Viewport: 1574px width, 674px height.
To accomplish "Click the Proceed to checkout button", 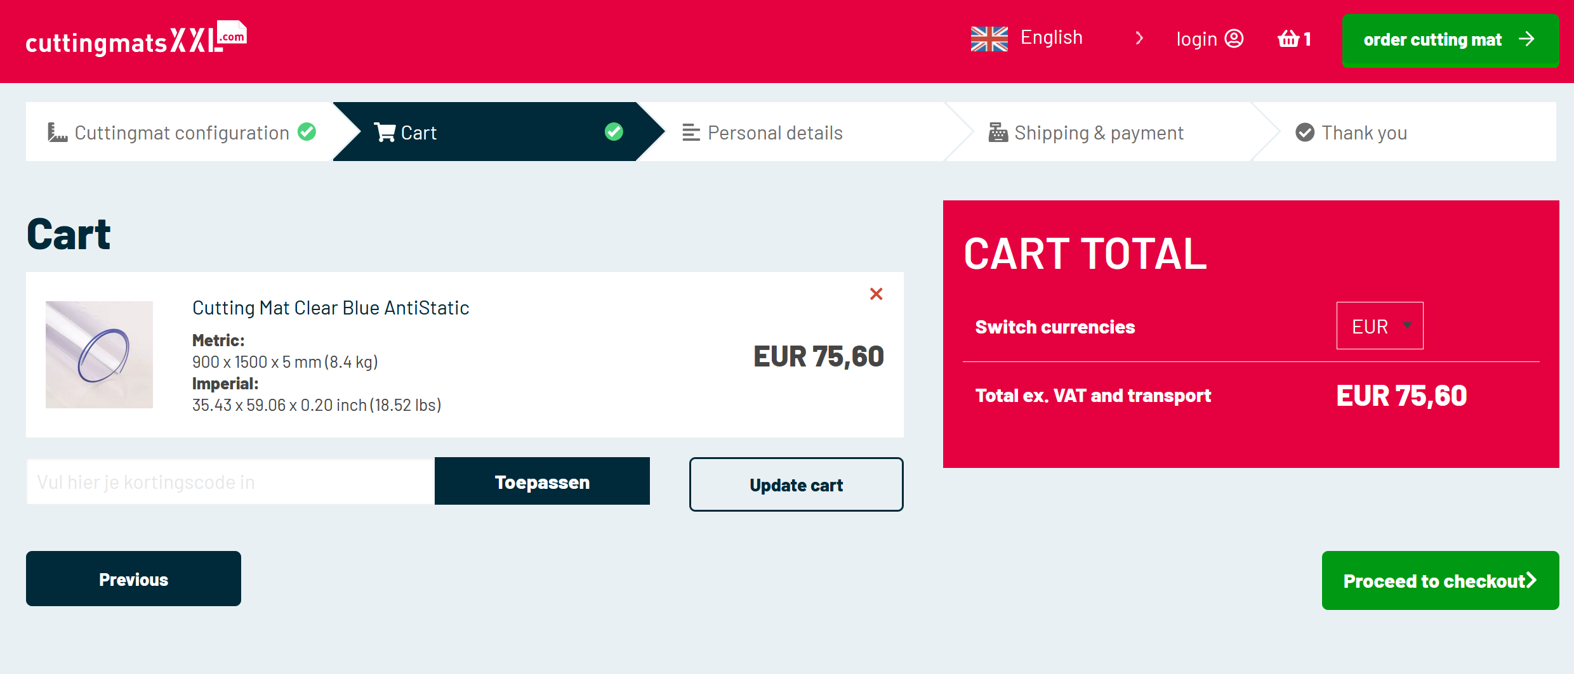I will click(x=1440, y=580).
